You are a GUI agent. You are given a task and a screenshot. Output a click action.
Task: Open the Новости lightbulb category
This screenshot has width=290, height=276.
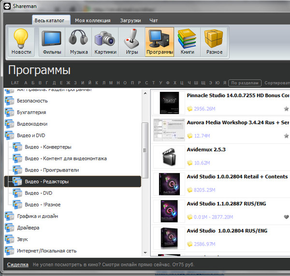point(21,42)
